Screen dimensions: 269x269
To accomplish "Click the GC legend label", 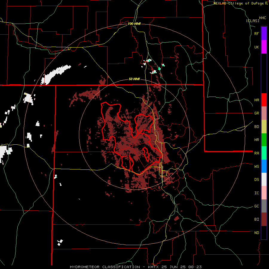I will (x=257, y=206).
